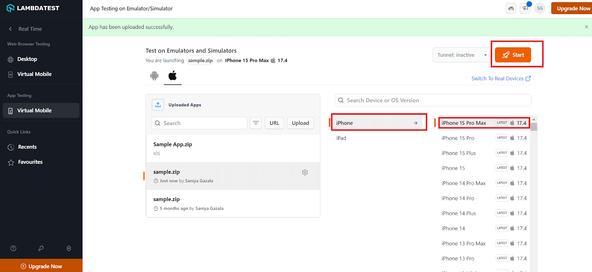Choose iPhone 13 Pro device
Screen dimensions: 592x272
(484, 259)
